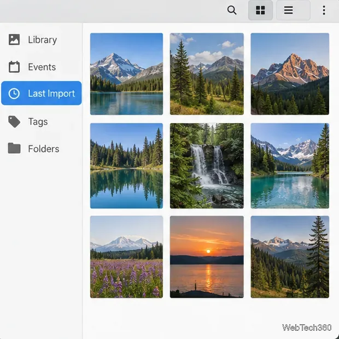
Task: Open the search magnifier icon
Action: [x=232, y=10]
